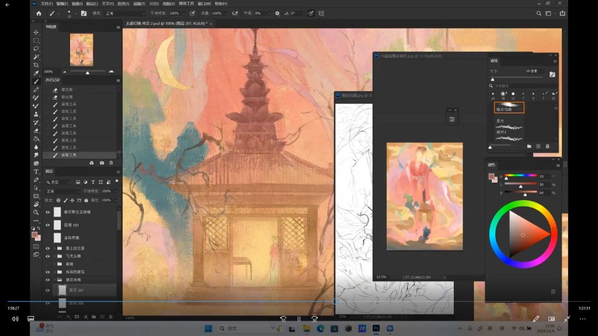
Task: Click the delete brush trash button in Brushes panel
Action: [x=547, y=146]
